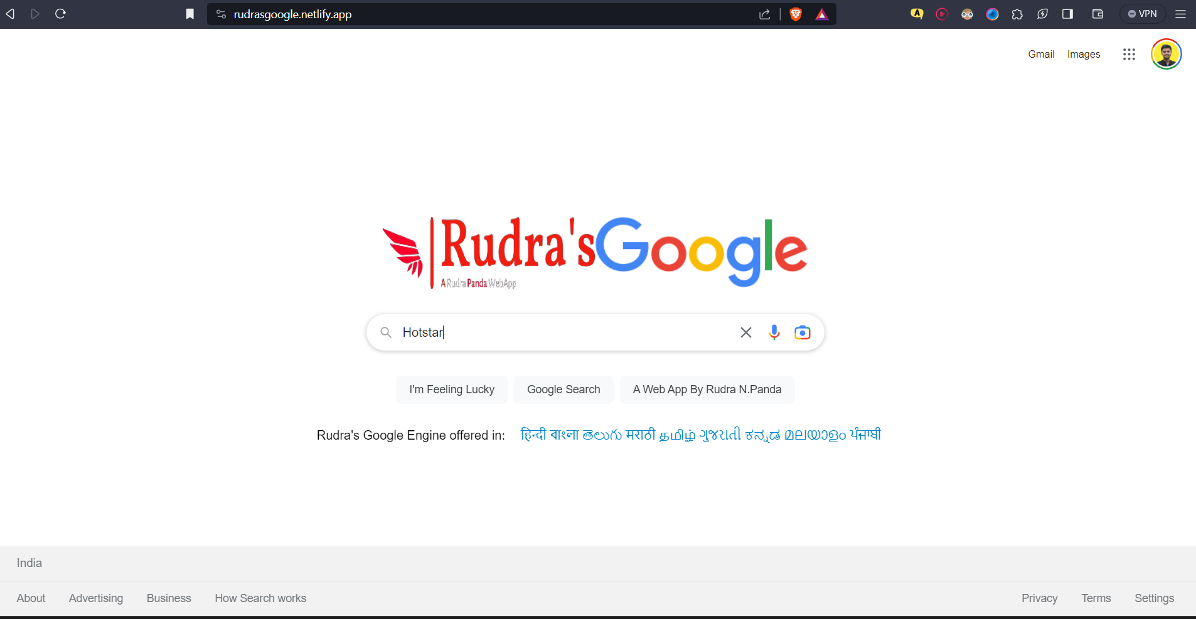Bookmark this page using the bookmark icon
The image size is (1196, 619).
coord(190,14)
